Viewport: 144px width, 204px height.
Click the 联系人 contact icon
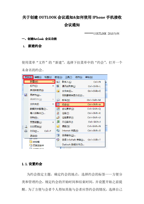[58, 82]
